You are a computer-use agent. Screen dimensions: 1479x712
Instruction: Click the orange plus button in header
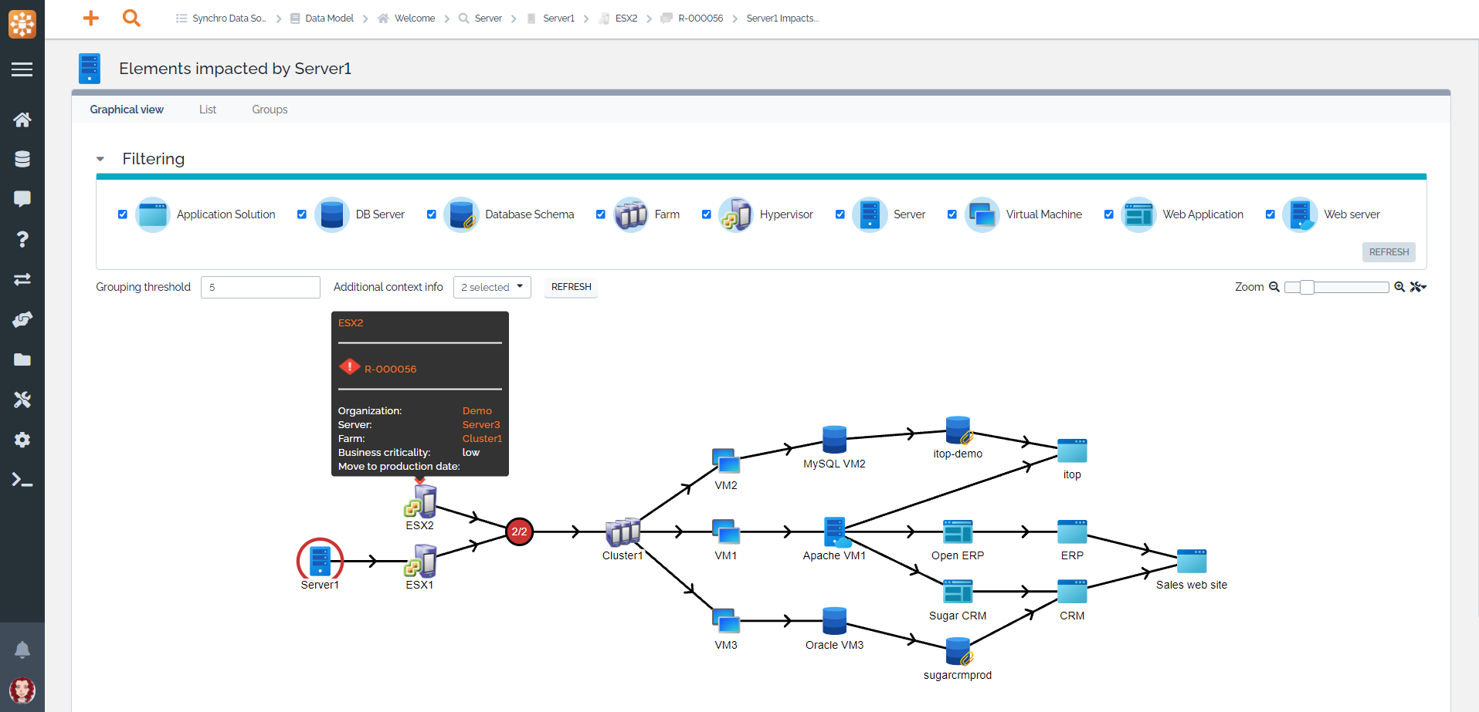click(90, 18)
